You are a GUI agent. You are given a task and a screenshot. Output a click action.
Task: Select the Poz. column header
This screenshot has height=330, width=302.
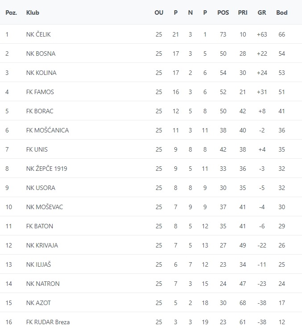tap(11, 12)
